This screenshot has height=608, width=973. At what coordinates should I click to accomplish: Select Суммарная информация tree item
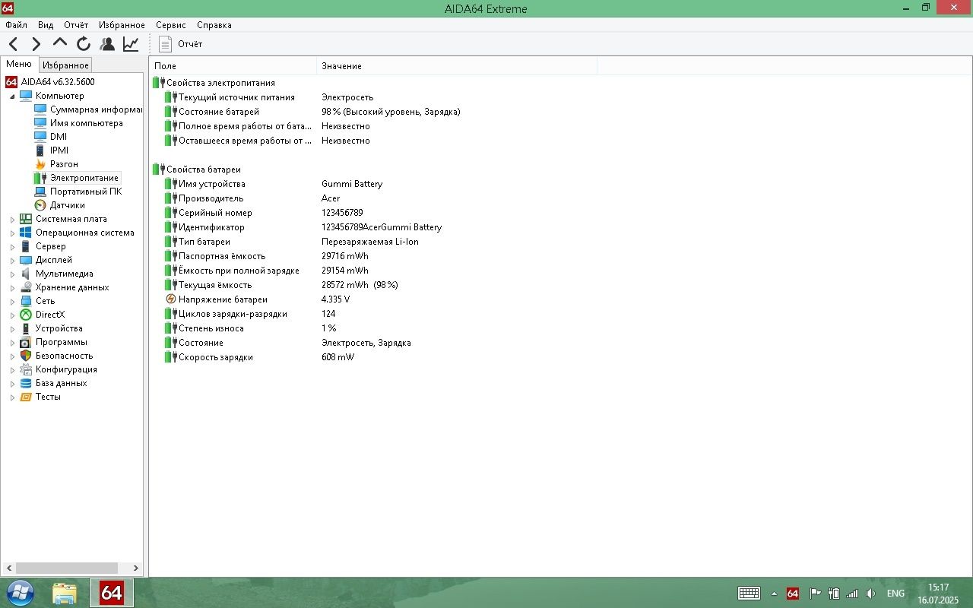point(96,109)
